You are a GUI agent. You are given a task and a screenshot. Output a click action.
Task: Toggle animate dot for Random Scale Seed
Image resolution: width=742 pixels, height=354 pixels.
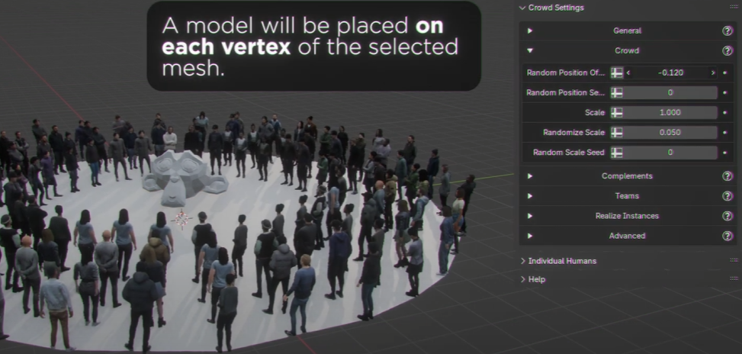(x=724, y=153)
